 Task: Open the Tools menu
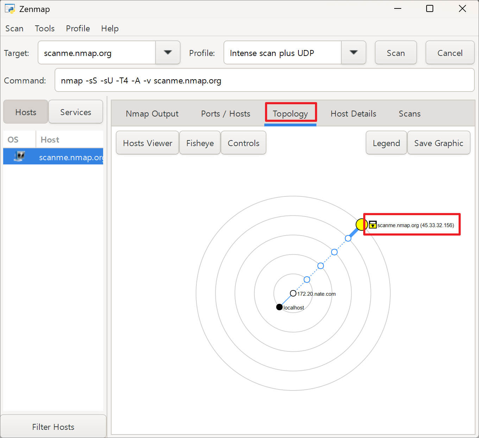coord(45,29)
